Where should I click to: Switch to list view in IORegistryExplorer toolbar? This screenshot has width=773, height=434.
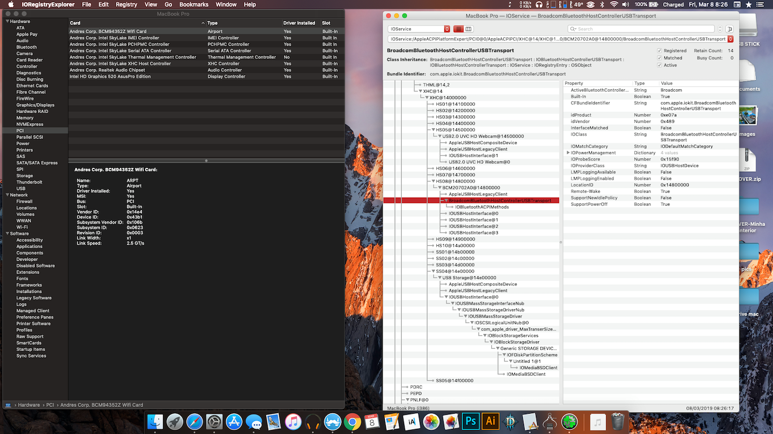pos(459,29)
